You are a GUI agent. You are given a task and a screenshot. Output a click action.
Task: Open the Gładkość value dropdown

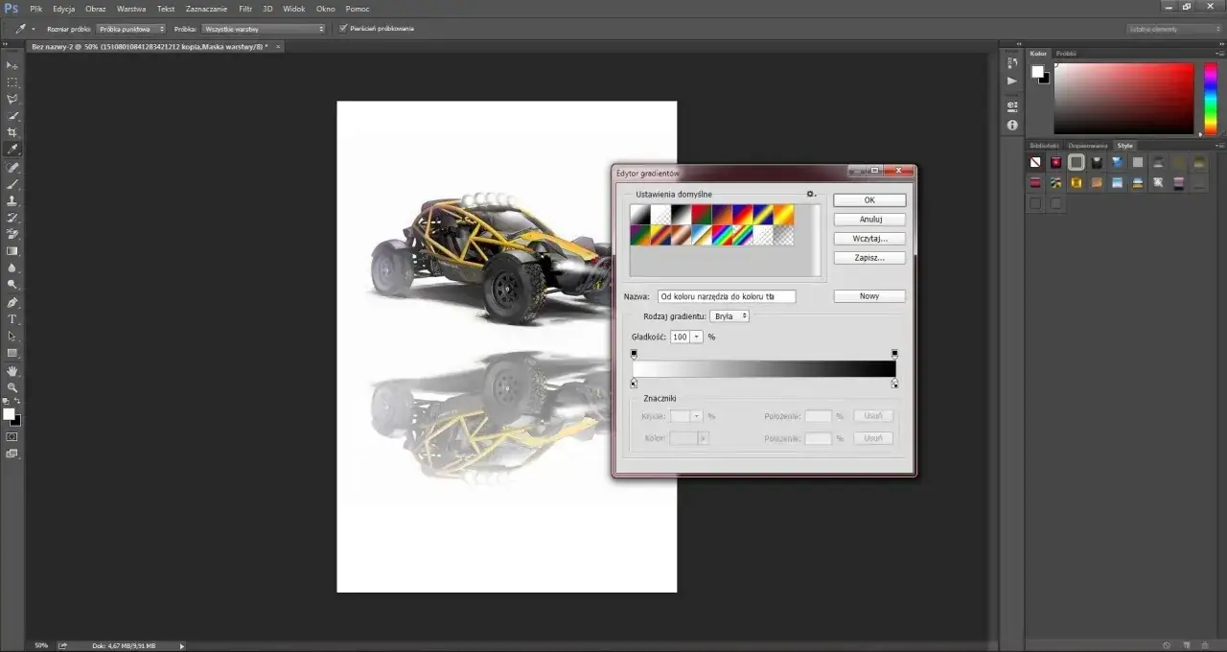click(x=697, y=337)
